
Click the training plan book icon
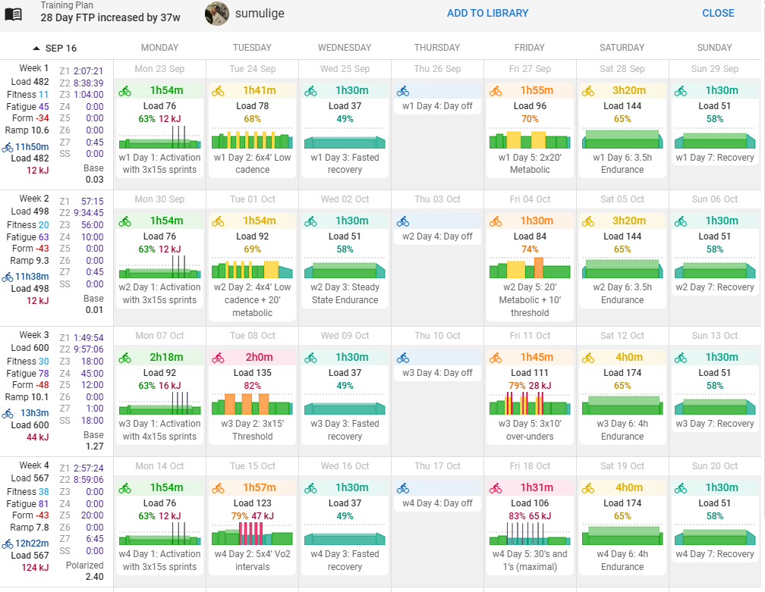click(14, 14)
